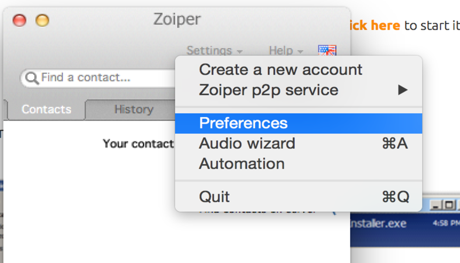Viewport: 460px width, 263px height.
Task: Click the yellow minimize window button
Action: tap(42, 20)
